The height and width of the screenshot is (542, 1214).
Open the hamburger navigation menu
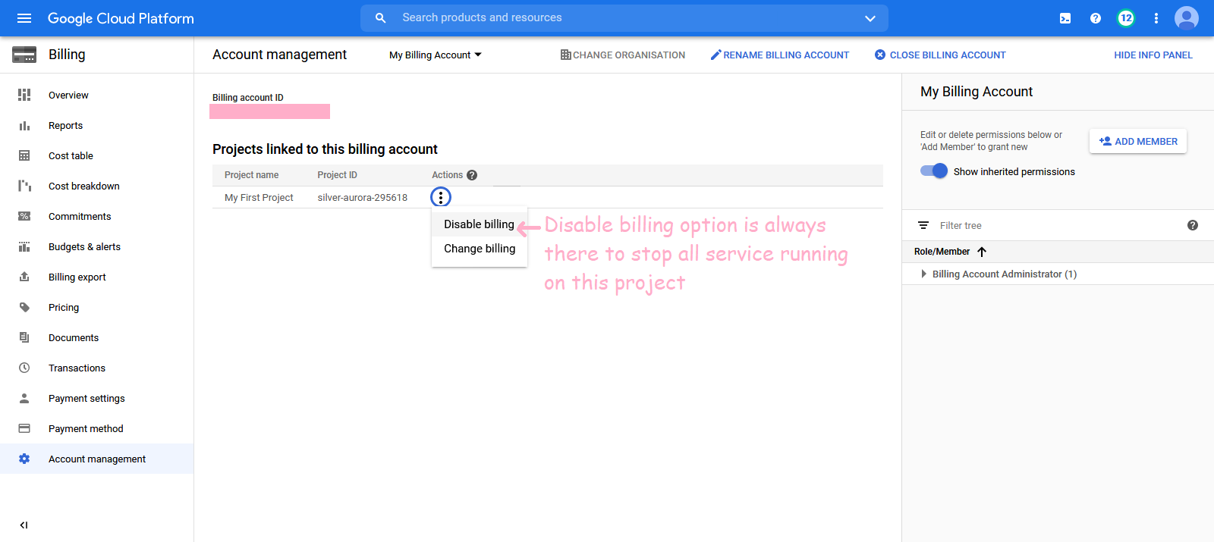(24, 18)
